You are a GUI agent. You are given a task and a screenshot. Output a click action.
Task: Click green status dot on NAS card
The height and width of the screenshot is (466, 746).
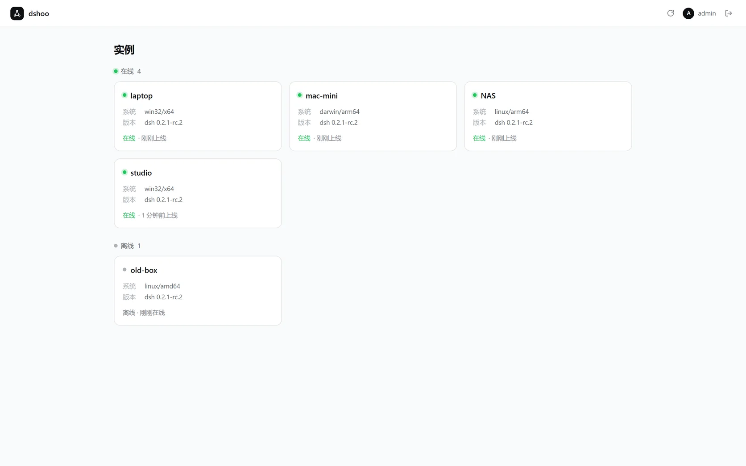point(475,95)
